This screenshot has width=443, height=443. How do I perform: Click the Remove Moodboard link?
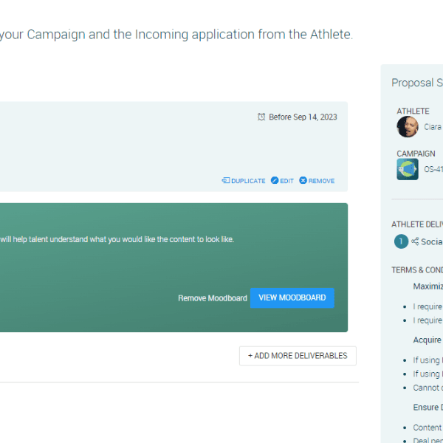click(212, 298)
